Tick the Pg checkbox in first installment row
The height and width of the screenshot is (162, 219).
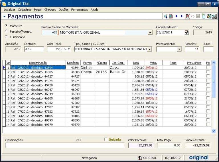(208, 67)
